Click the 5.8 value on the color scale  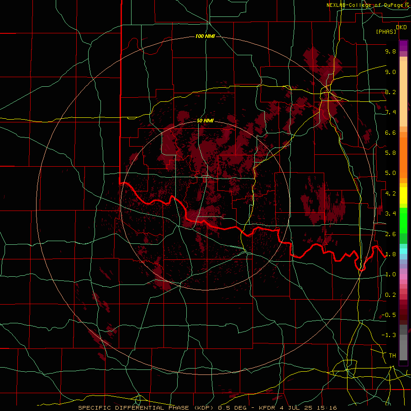coord(390,153)
